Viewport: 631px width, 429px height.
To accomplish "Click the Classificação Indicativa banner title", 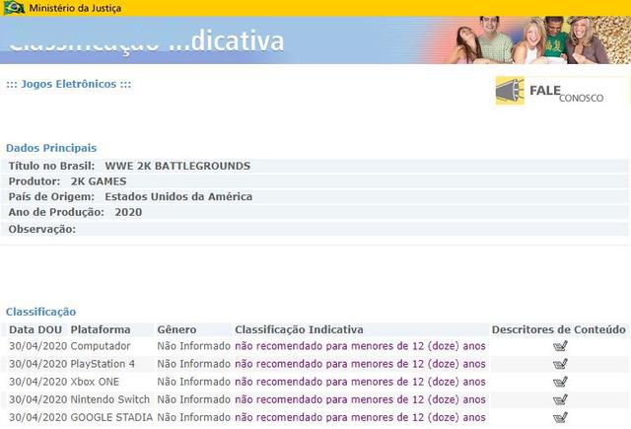I will [146, 41].
